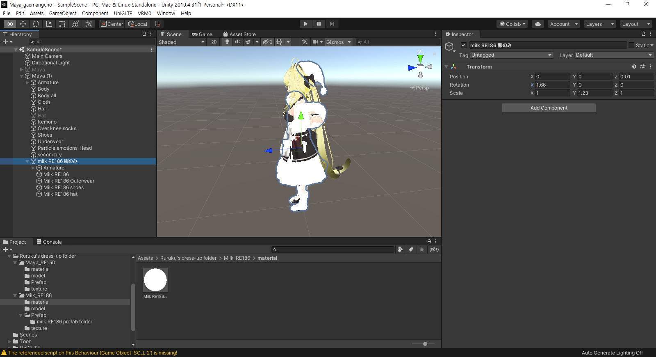Click Rotation X value field
656x357 pixels.
click(553, 85)
